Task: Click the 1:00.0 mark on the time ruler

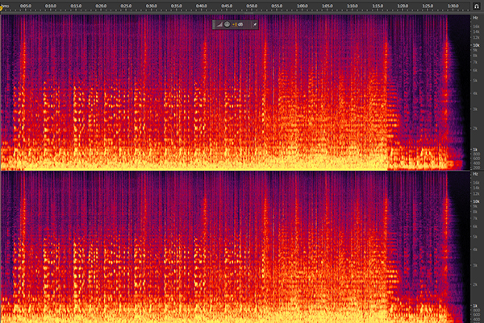Action: coord(301,7)
